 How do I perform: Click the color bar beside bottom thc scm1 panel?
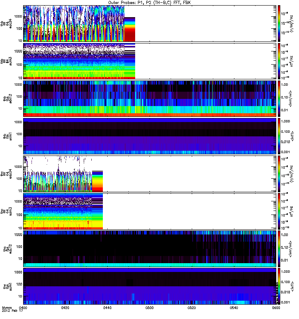click(x=279, y=286)
